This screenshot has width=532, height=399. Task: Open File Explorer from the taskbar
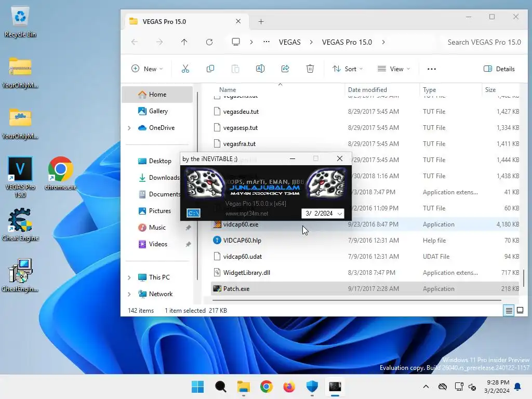pos(243,387)
